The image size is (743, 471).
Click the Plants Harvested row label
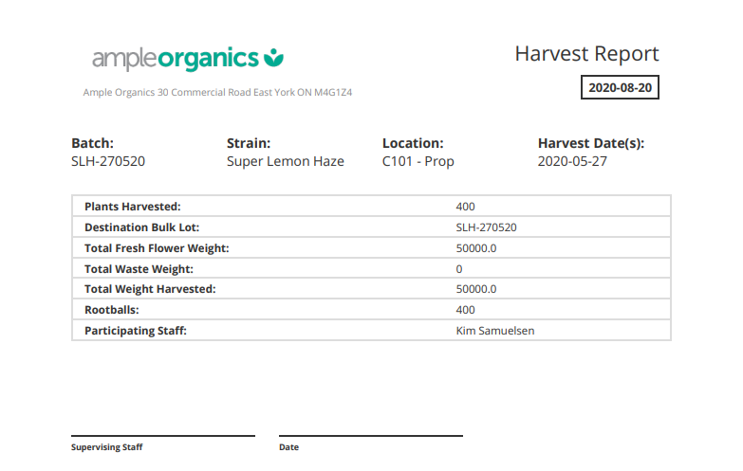coord(132,207)
